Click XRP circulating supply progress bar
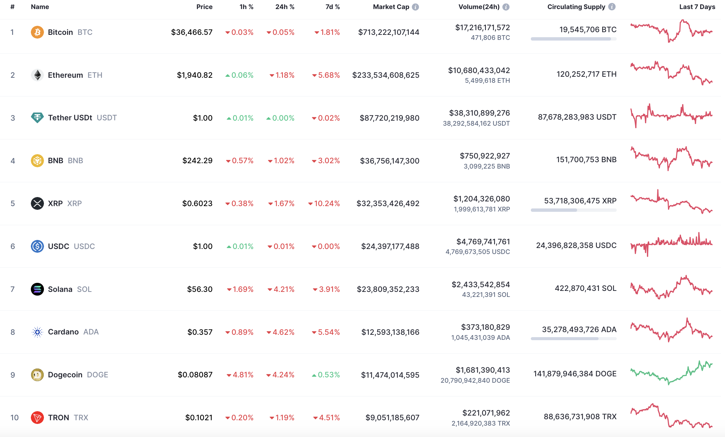Image resolution: width=725 pixels, height=437 pixels. 573,210
